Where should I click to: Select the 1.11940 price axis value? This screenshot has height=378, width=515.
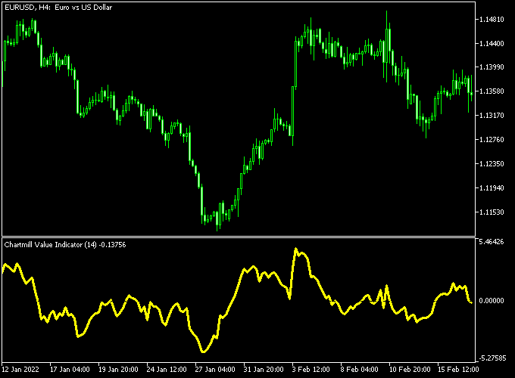click(x=492, y=187)
